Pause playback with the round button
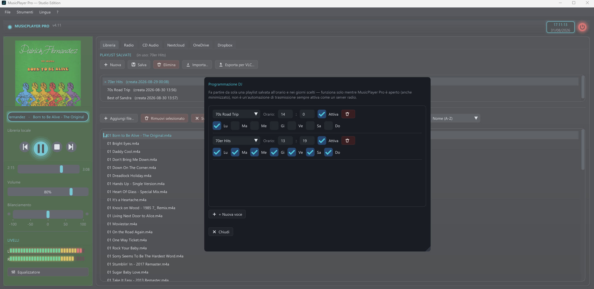Image resolution: width=594 pixels, height=289 pixels. pos(41,148)
